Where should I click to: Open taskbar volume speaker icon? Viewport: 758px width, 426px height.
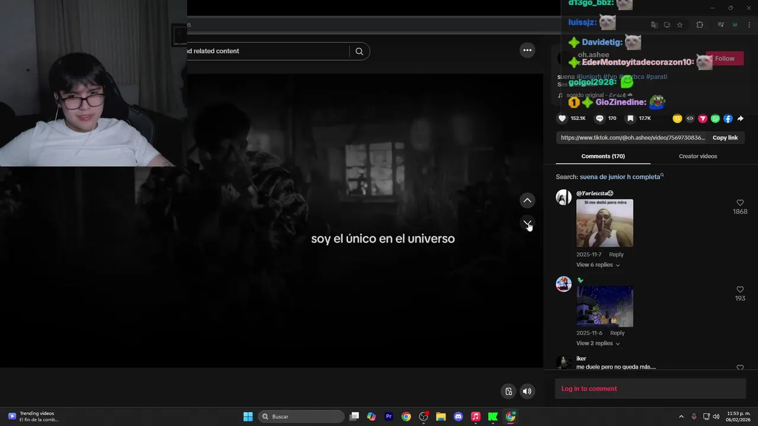[716, 417]
